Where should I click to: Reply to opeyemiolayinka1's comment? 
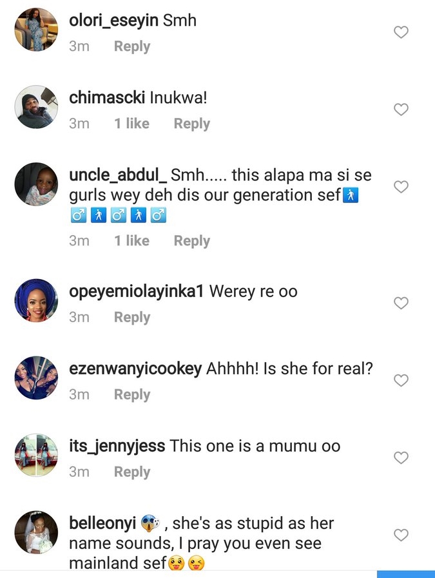(132, 317)
